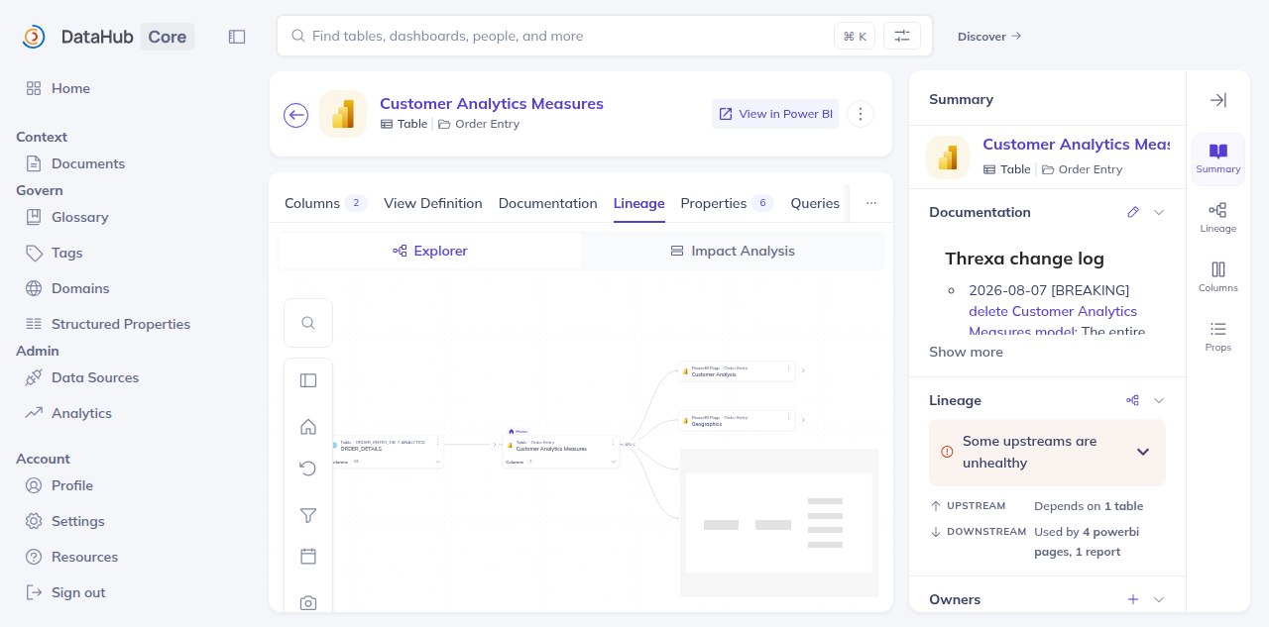Open delete Customer Analytics Measures model link
The image size is (1269, 627).
pyautogui.click(x=1053, y=321)
